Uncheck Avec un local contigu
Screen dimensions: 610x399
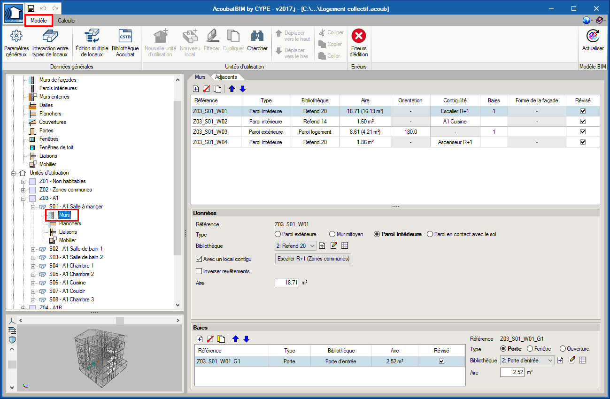(x=199, y=259)
